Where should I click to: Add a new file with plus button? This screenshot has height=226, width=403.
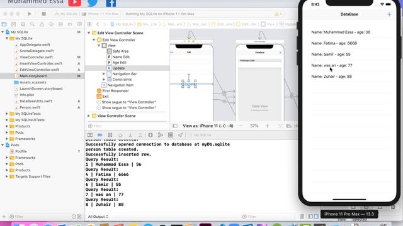tap(4, 217)
